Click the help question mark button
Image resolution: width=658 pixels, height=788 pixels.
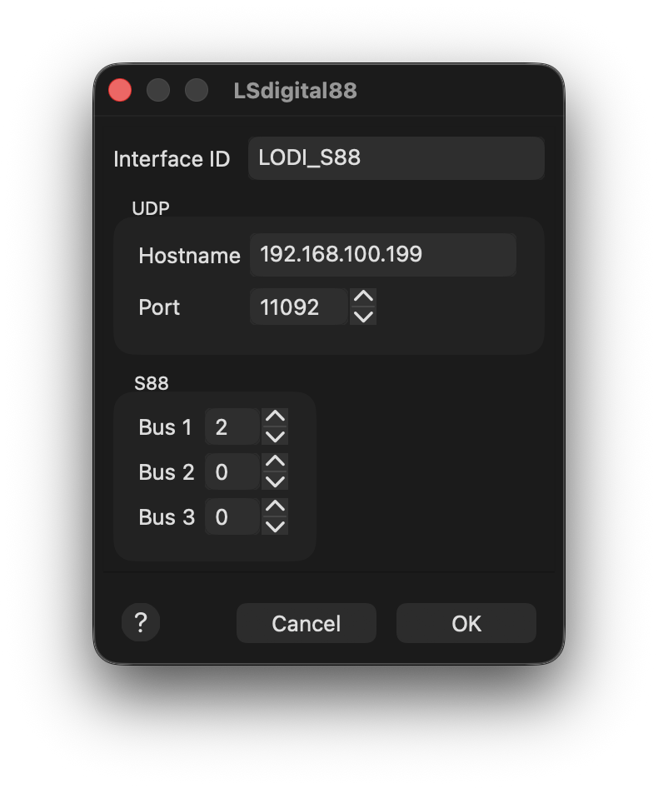(x=141, y=622)
